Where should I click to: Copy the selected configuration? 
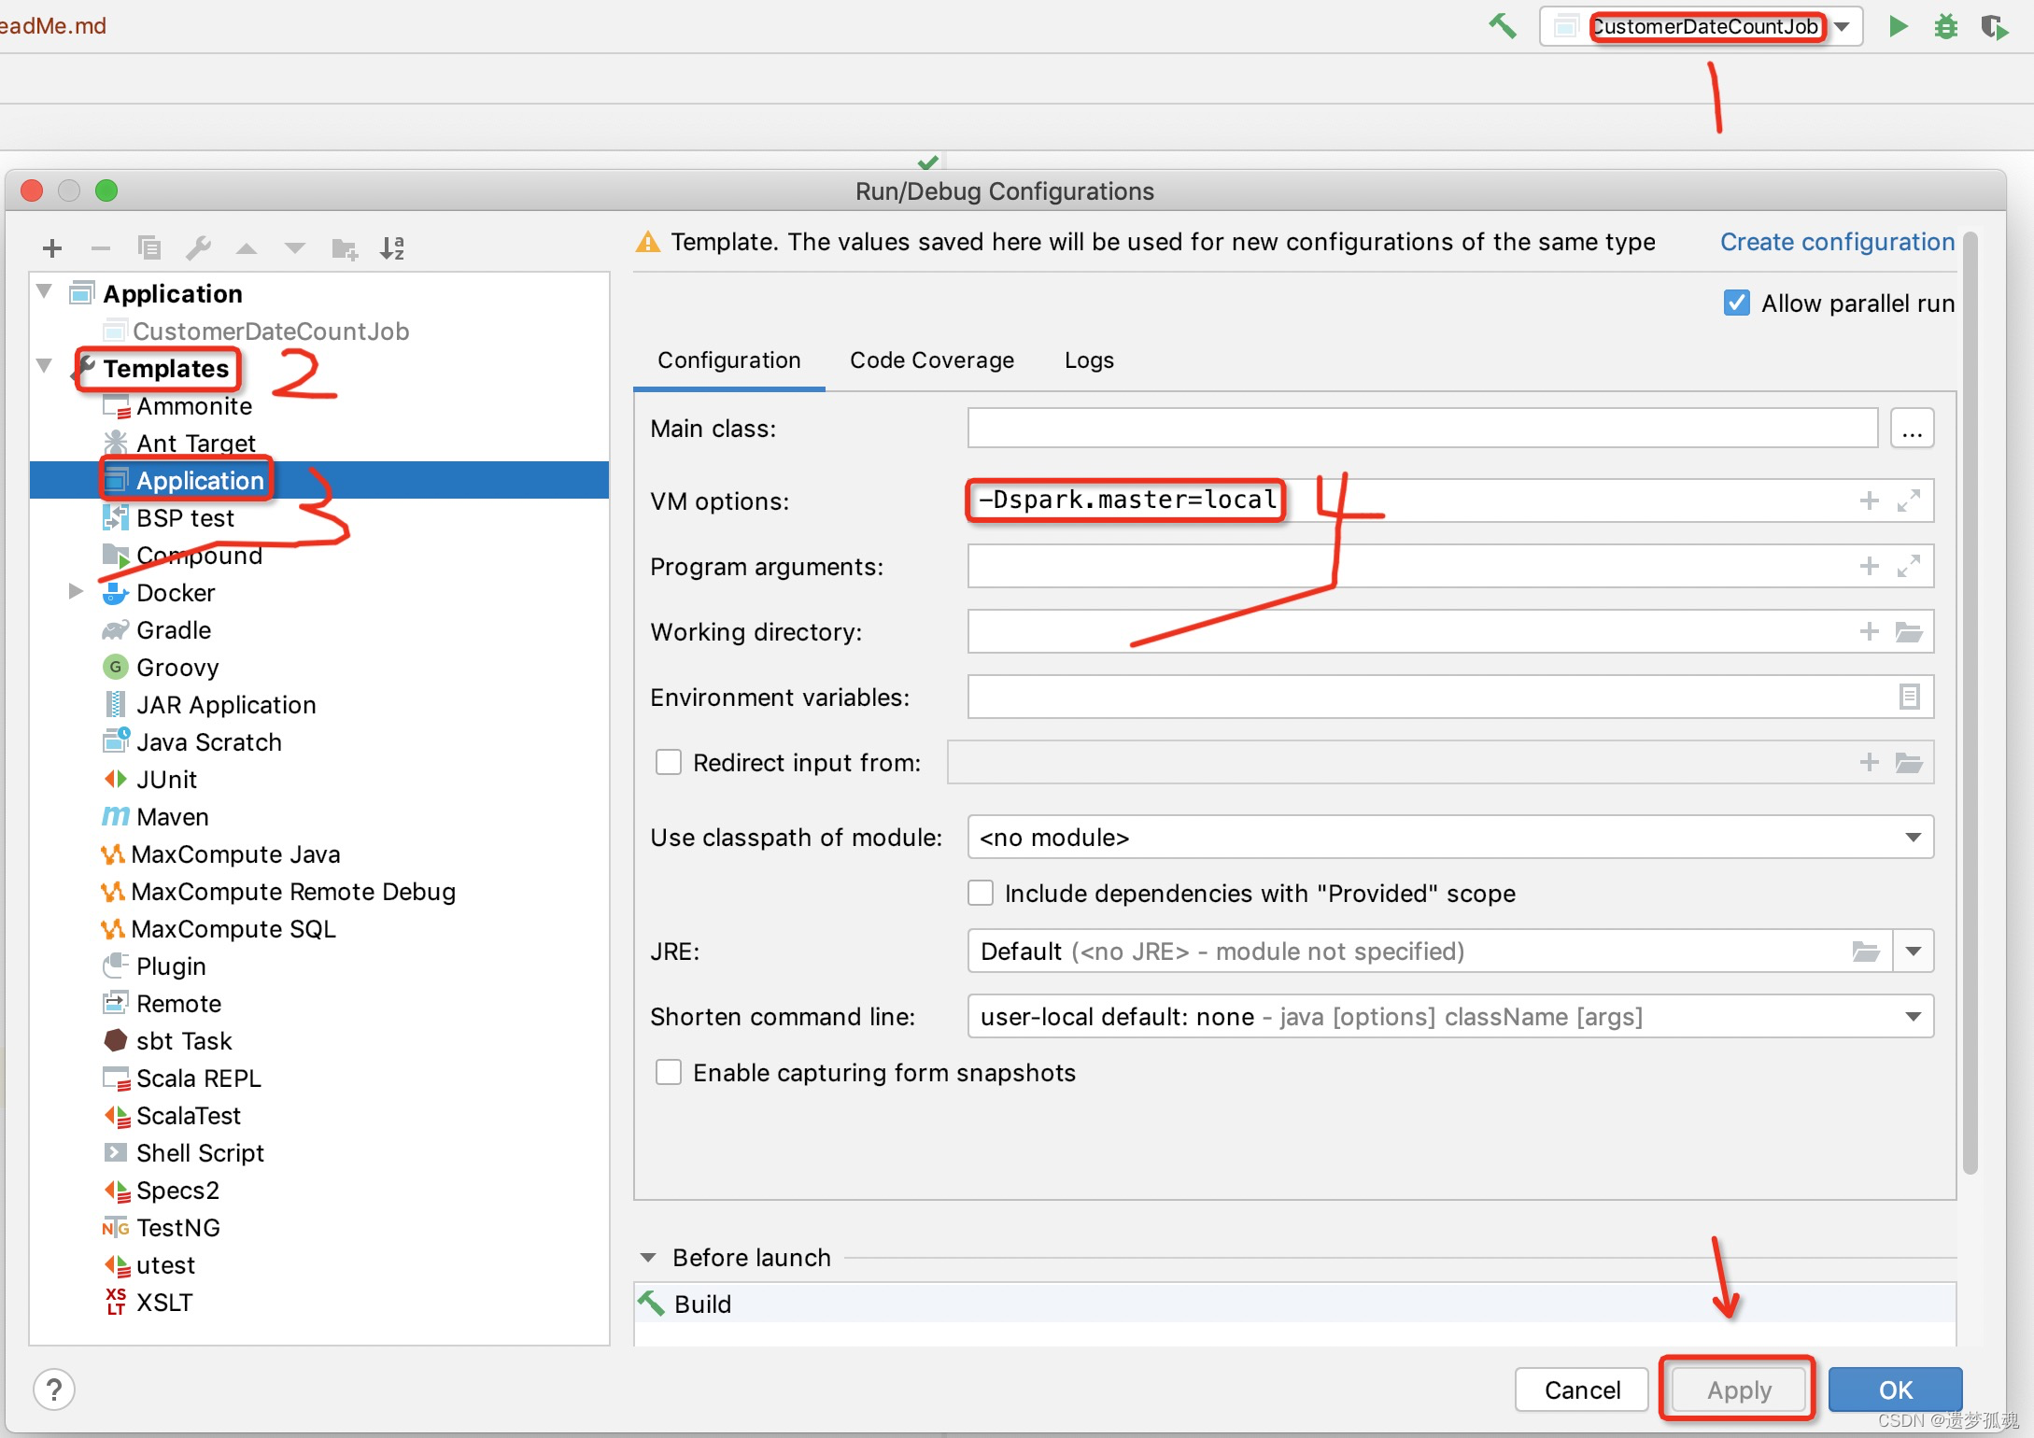coord(148,247)
